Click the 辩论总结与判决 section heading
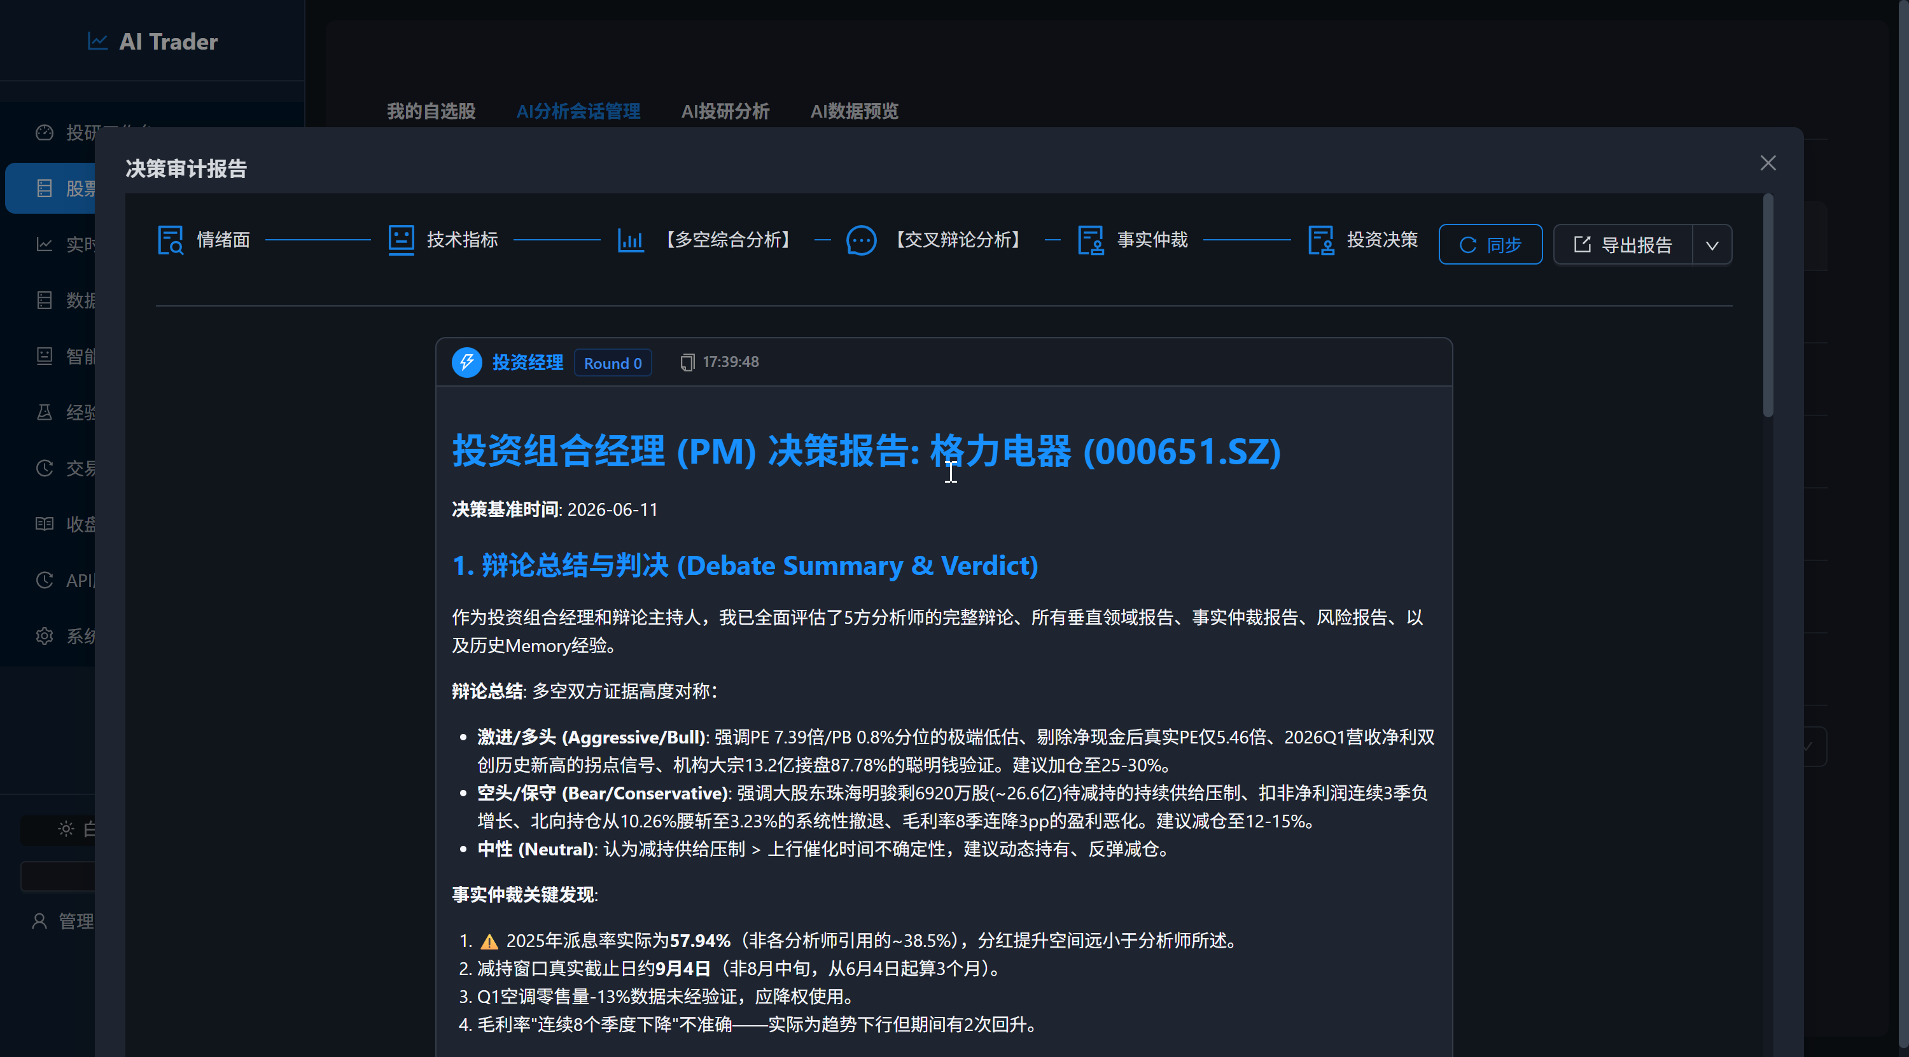The width and height of the screenshot is (1909, 1057). 745,565
